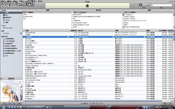Click the eject disc button at bottom right
This screenshot has width=175, height=109.
click(x=170, y=104)
